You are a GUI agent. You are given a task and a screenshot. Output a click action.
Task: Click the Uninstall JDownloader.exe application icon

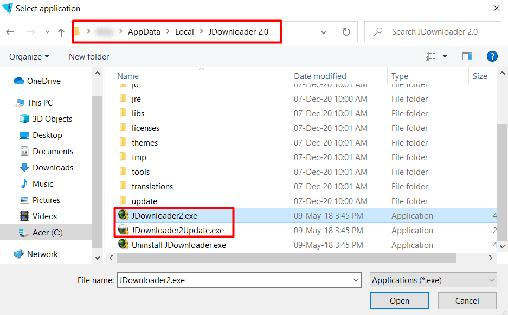pyautogui.click(x=123, y=244)
